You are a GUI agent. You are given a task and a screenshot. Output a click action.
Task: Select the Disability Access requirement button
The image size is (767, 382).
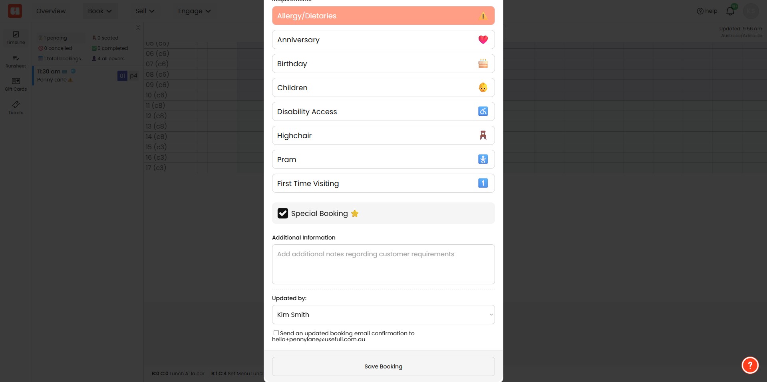(383, 111)
